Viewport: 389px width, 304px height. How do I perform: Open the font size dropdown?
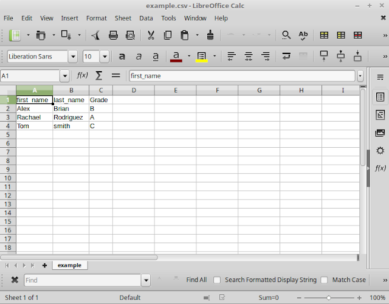point(105,57)
